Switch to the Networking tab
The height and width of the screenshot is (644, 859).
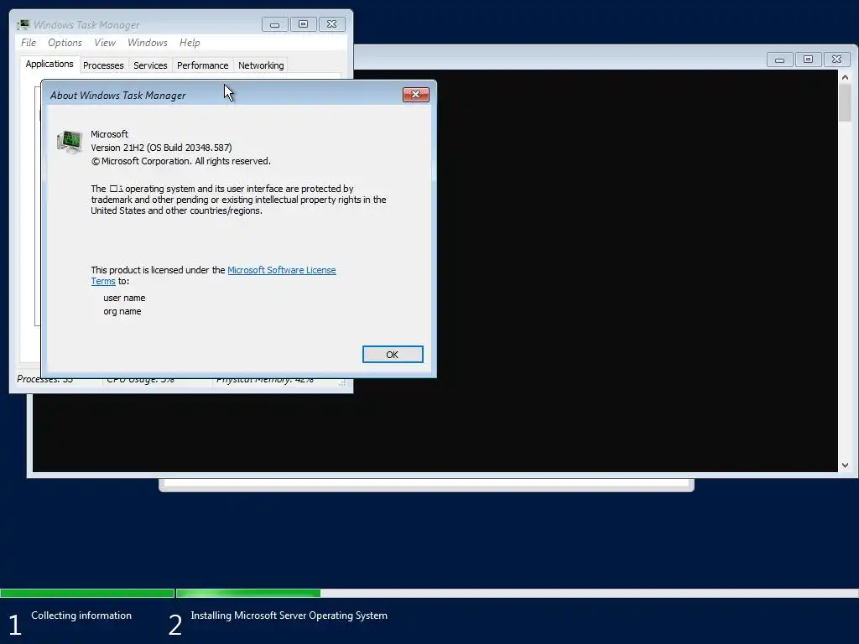[x=261, y=65]
